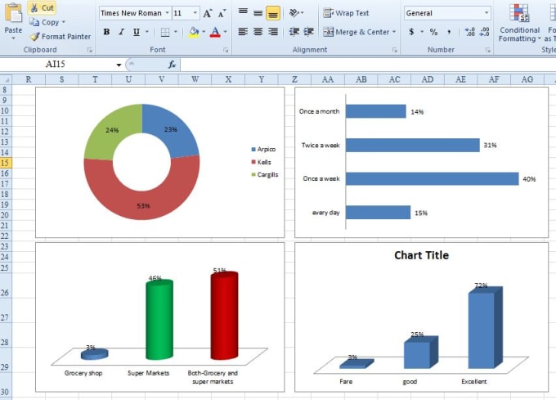This screenshot has width=556, height=400.
Task: Click the Chart Title text
Action: (x=421, y=255)
